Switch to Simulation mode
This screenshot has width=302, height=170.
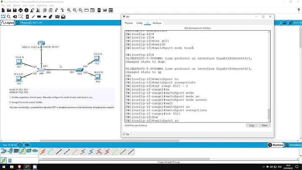click(293, 145)
